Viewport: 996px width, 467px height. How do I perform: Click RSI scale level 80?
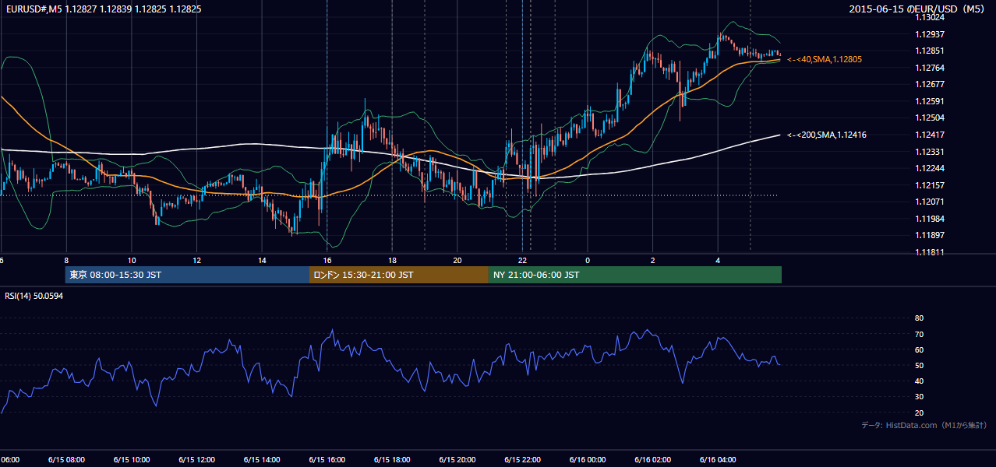tap(919, 318)
